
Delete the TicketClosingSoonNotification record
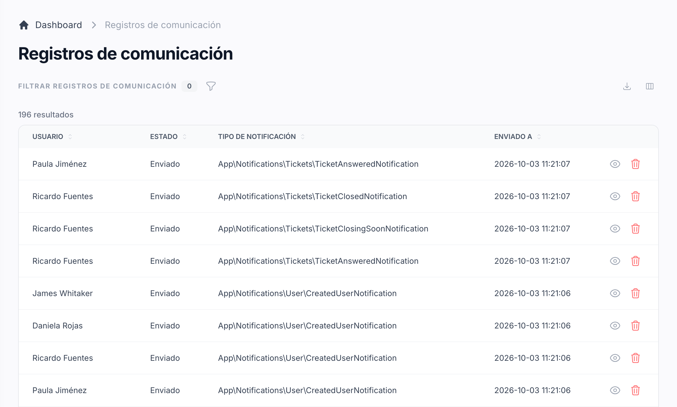point(636,229)
